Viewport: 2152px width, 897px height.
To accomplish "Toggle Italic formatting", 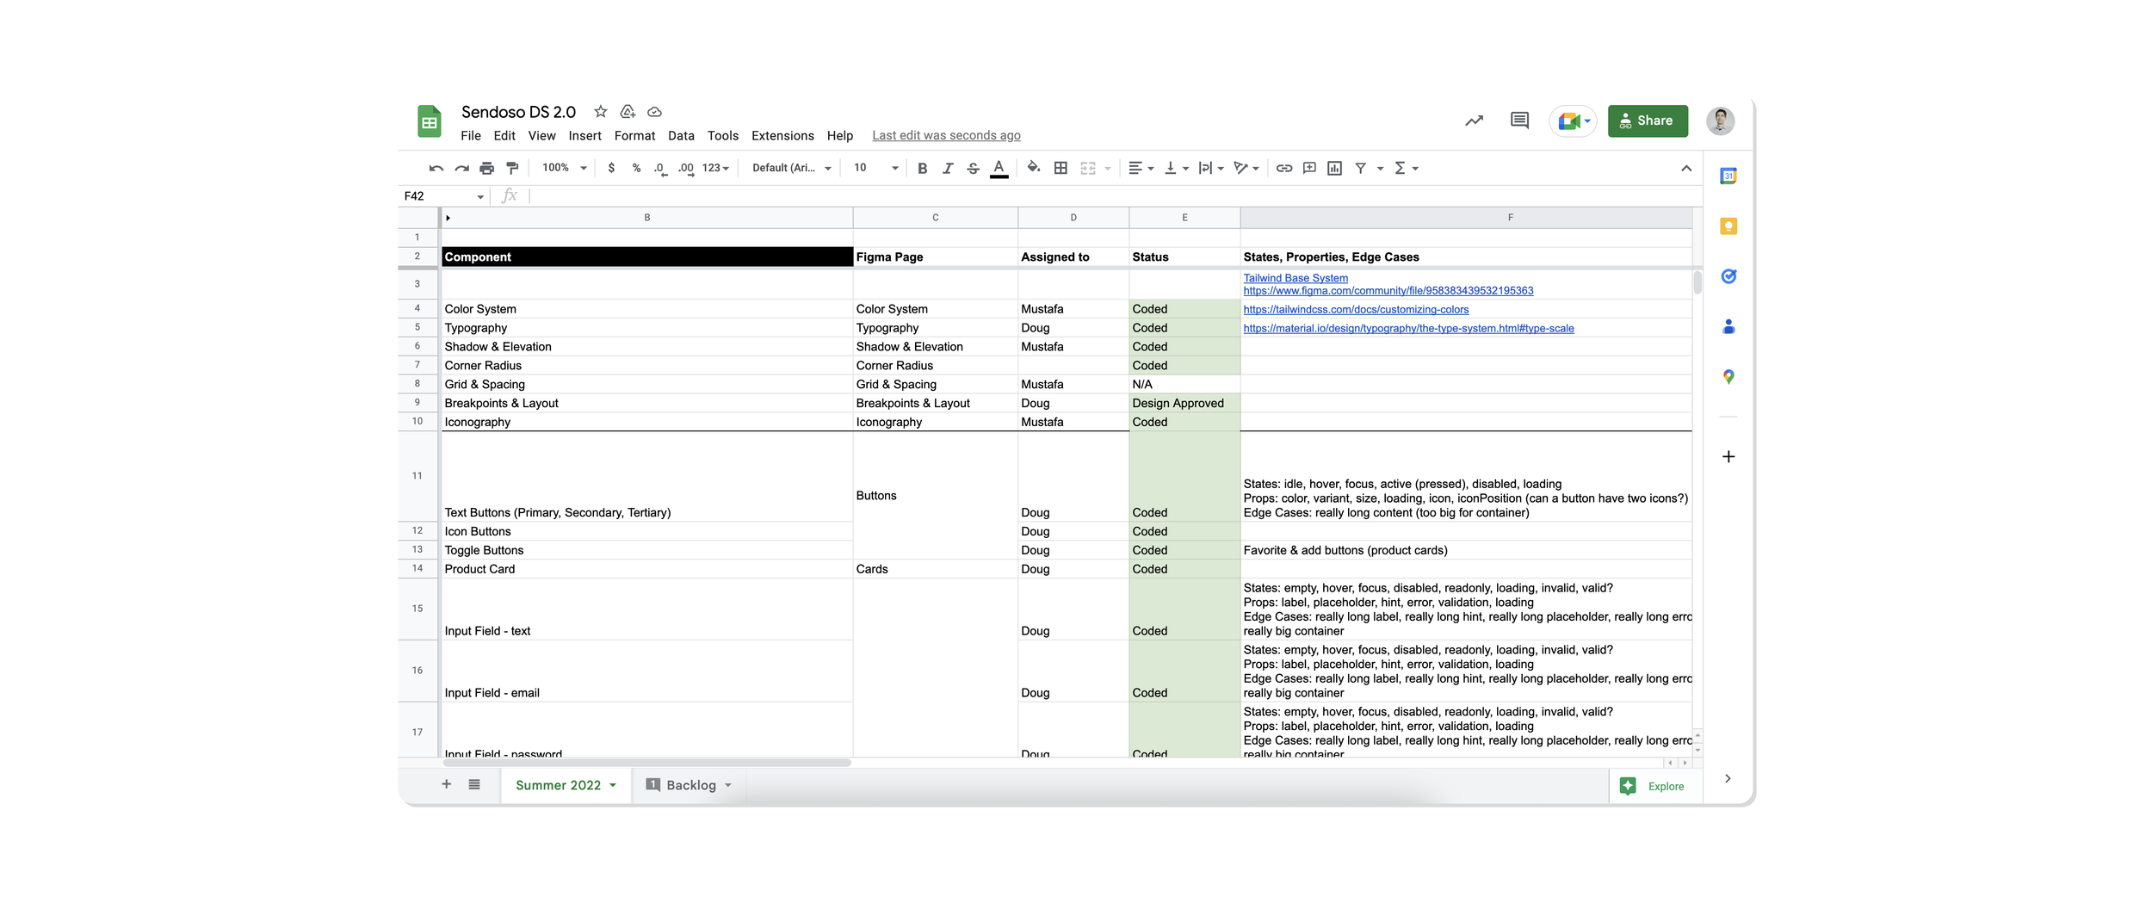I will (948, 168).
